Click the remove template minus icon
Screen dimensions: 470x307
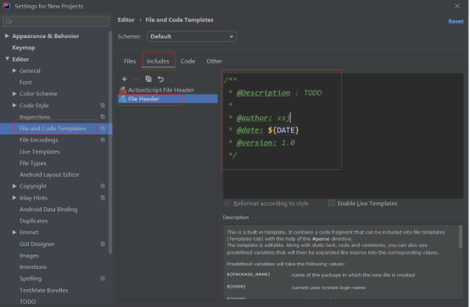pos(136,79)
